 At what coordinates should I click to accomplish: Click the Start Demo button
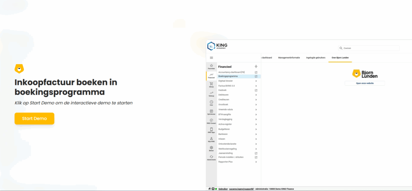pyautogui.click(x=35, y=118)
